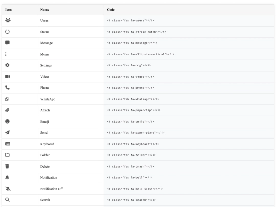Click the vertical ellipsis Menu icon
This screenshot has width=276, height=207.
pyautogui.click(x=6, y=54)
